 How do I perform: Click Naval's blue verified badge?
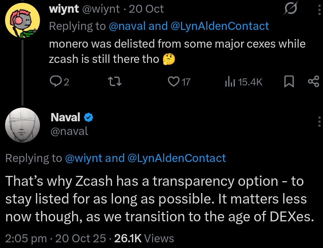coord(88,118)
